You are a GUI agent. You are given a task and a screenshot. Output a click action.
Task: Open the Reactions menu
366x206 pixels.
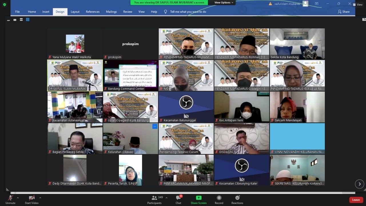click(x=237, y=199)
